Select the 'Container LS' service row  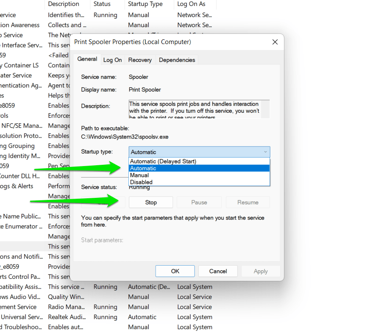(19, 65)
